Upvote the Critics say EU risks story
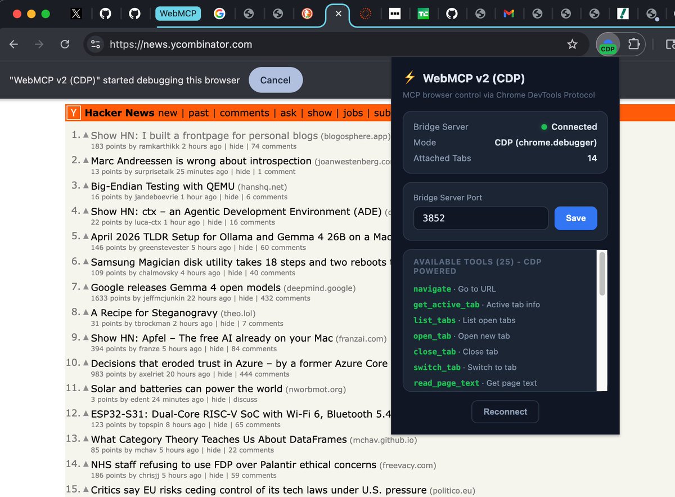Image resolution: width=675 pixels, height=497 pixels. tap(86, 490)
